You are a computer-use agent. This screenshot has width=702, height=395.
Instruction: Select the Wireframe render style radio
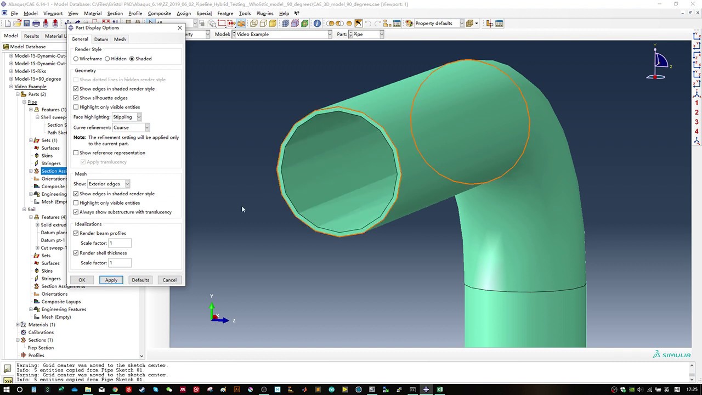[76, 59]
